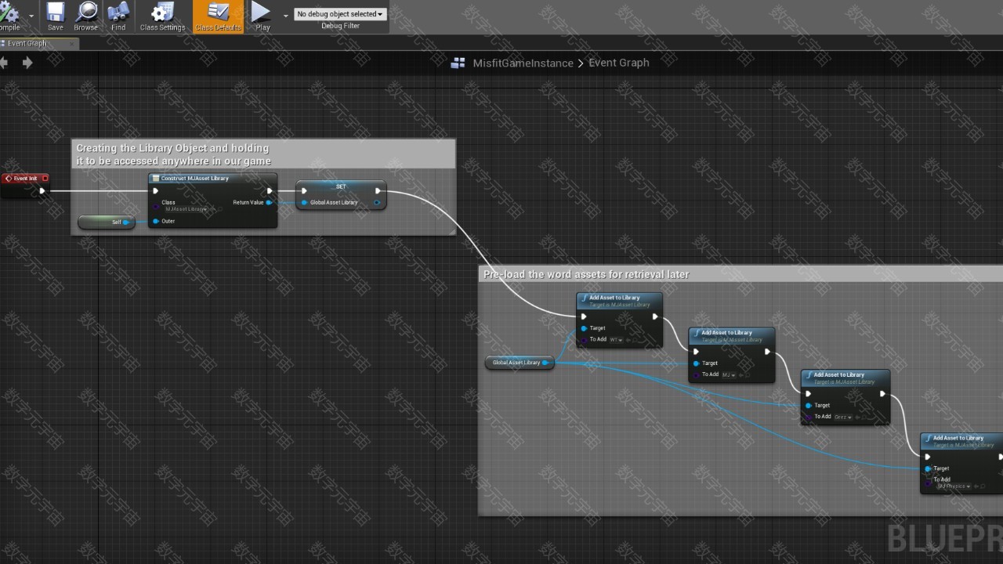Expand the Compile options arrow

click(32, 15)
